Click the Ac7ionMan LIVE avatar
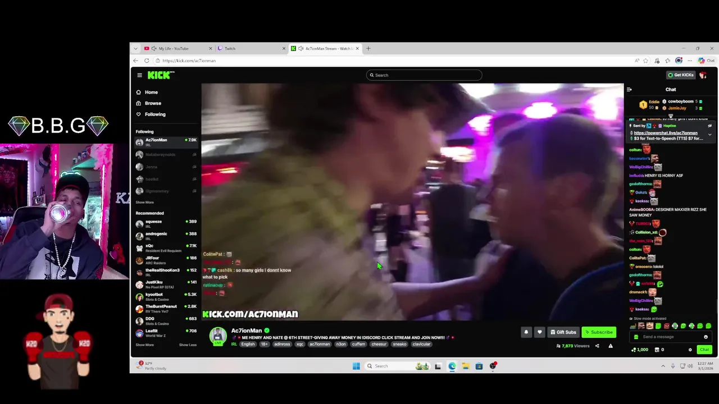 click(x=218, y=336)
